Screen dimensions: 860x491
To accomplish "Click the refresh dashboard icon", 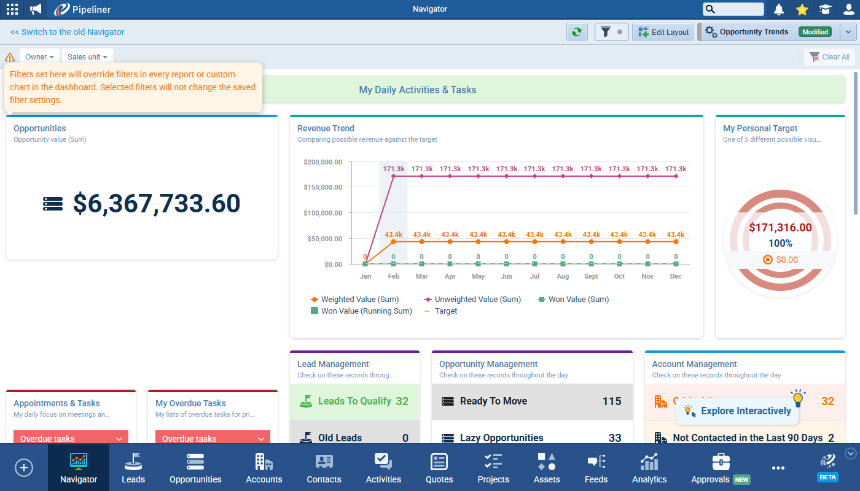I will click(576, 33).
